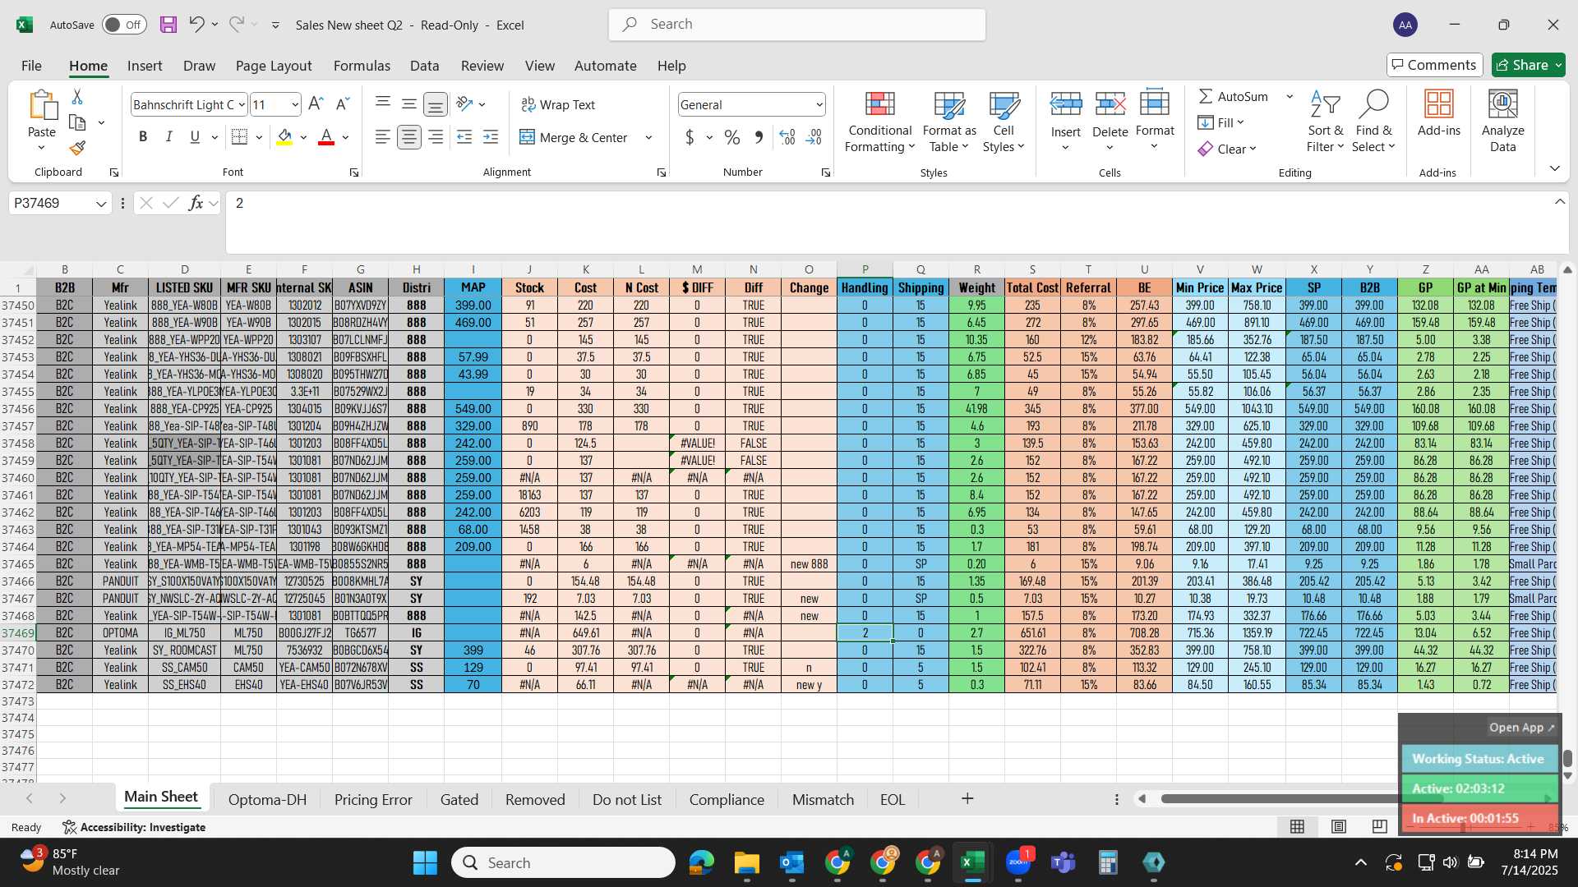Open the font name dropdown

[x=242, y=104]
